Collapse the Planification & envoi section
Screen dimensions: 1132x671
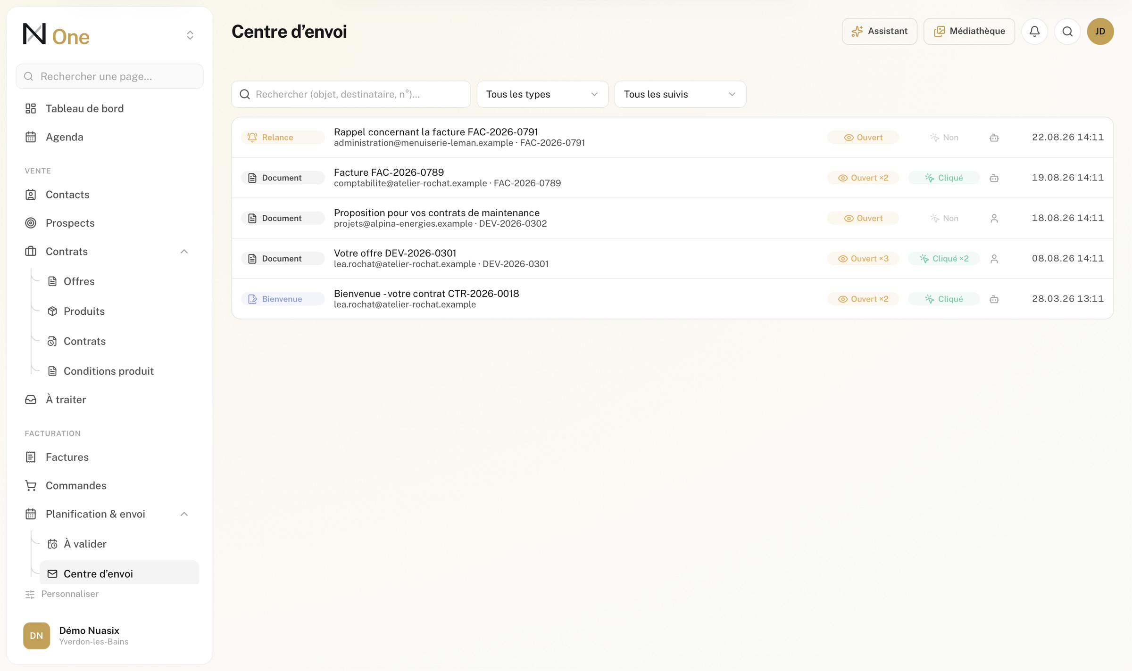coord(184,514)
